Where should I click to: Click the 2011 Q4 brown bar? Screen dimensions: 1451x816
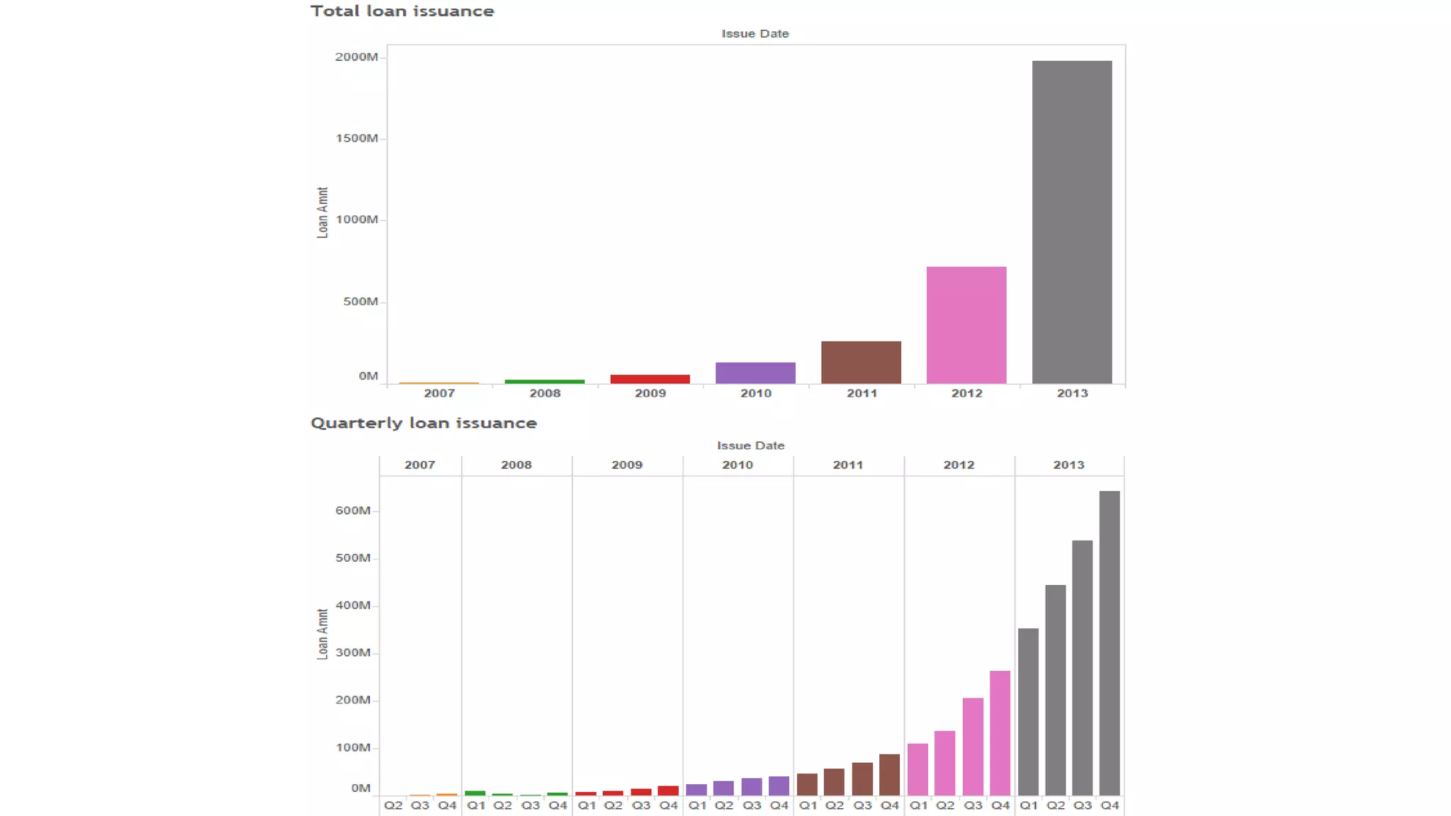tap(889, 775)
